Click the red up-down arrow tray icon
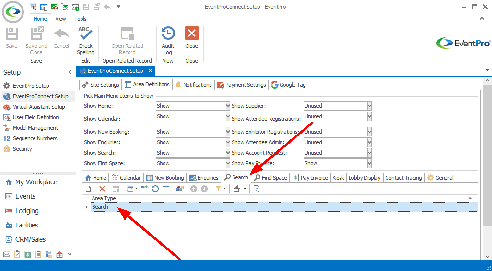This screenshot has width=492, height=271. (x=59, y=254)
